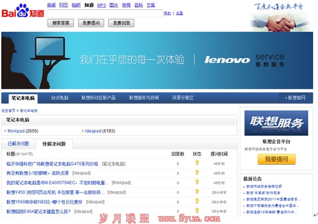Screen dimensions: 318x224
Task: Click the [Ideapad] tag on the Y450 question
Action: [x=116, y=192]
